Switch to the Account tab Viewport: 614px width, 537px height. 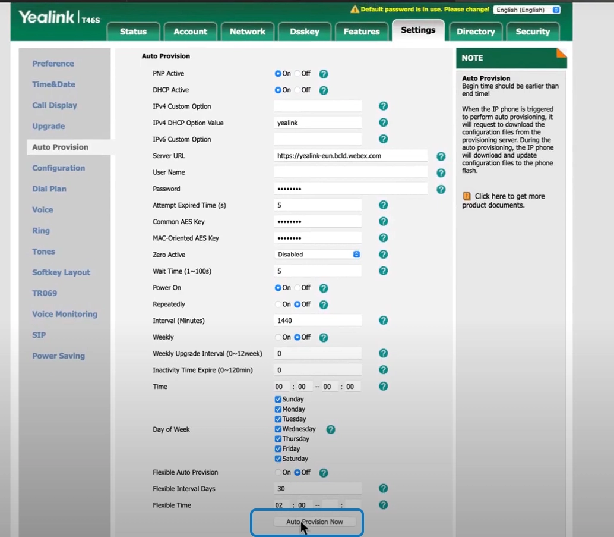(x=190, y=32)
